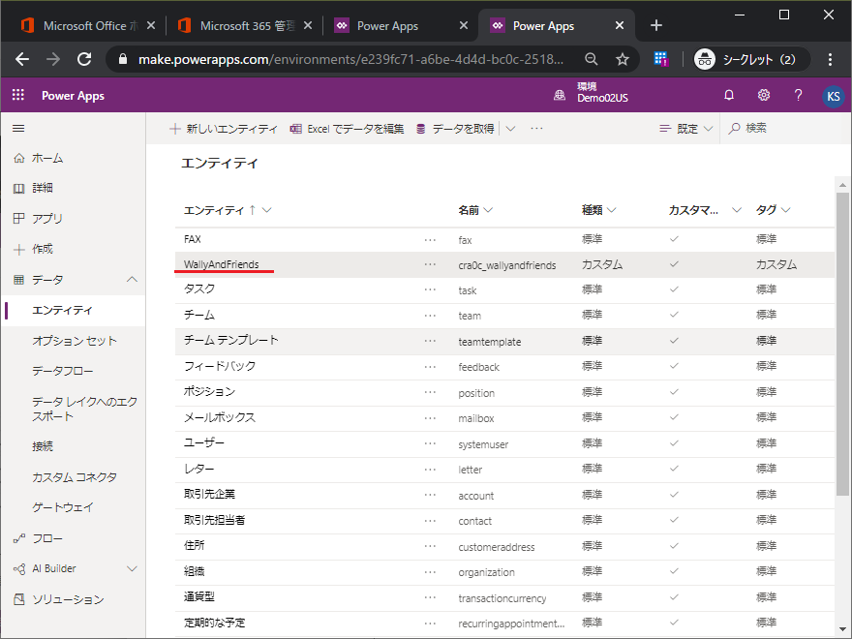Image resolution: width=852 pixels, height=639 pixels.
Task: Open the browser zoom magnifier icon
Action: point(592,59)
